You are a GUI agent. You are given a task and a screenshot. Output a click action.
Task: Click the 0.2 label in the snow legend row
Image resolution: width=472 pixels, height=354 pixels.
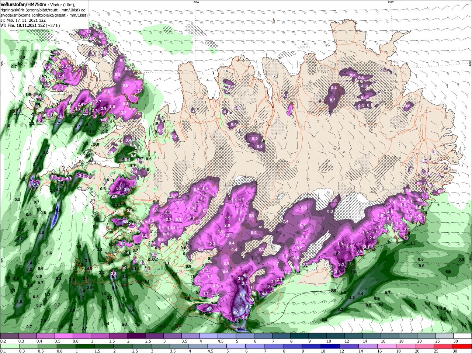pyautogui.click(x=3, y=341)
